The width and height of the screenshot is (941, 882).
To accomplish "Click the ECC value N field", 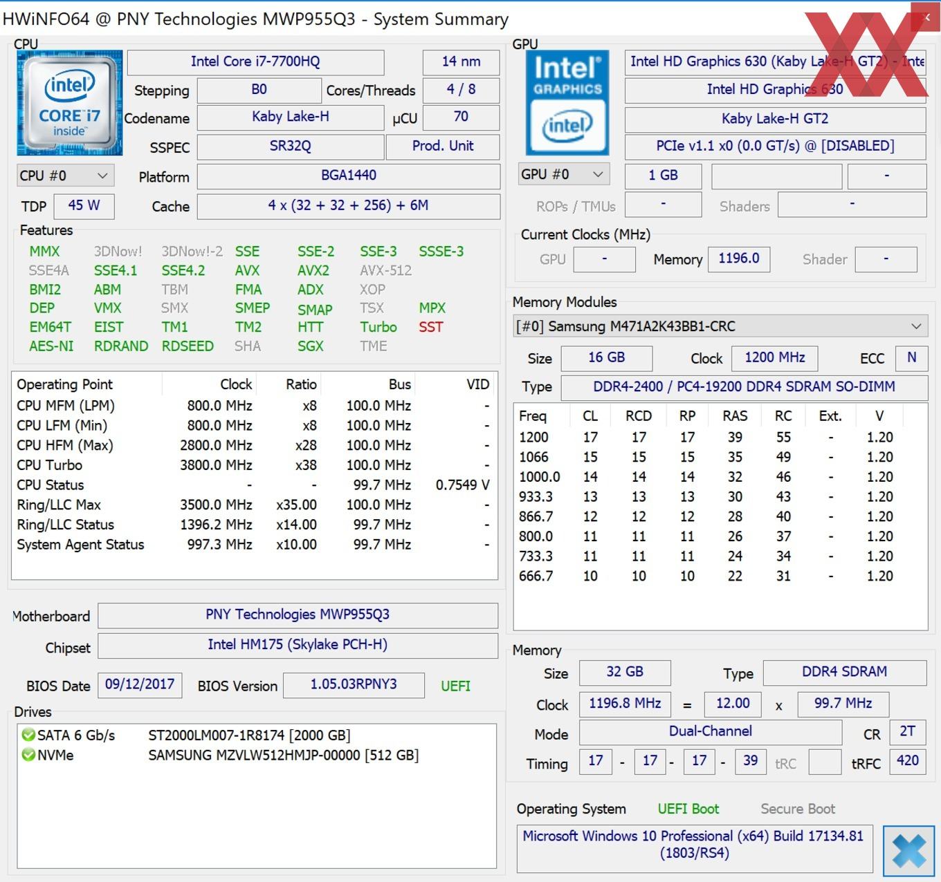I will click(x=911, y=357).
